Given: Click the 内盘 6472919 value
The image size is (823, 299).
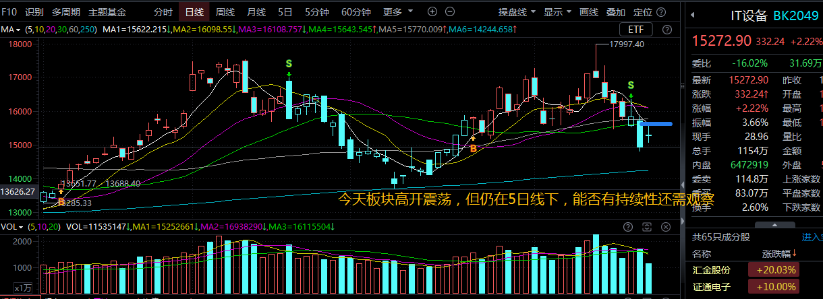Looking at the screenshot, I should point(749,164).
